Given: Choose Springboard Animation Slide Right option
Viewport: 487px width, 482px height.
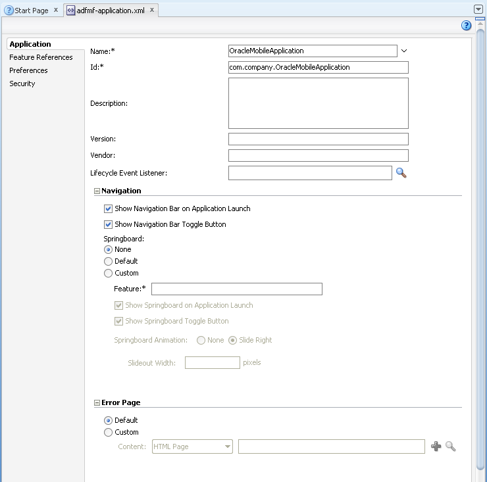Looking at the screenshot, I should [232, 341].
